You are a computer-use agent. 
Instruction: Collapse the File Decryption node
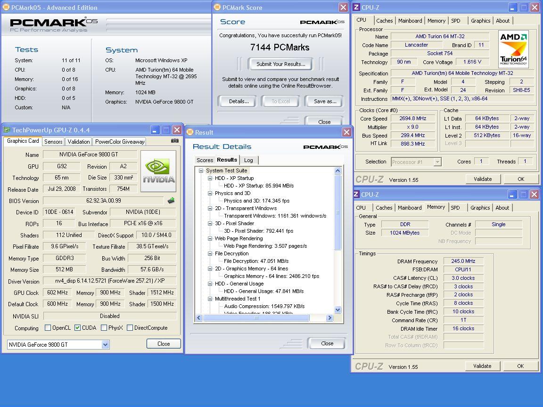[x=210, y=253]
